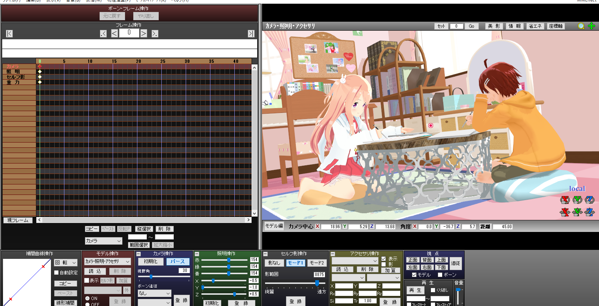Enable the くり返し loop checkbox

(433, 290)
